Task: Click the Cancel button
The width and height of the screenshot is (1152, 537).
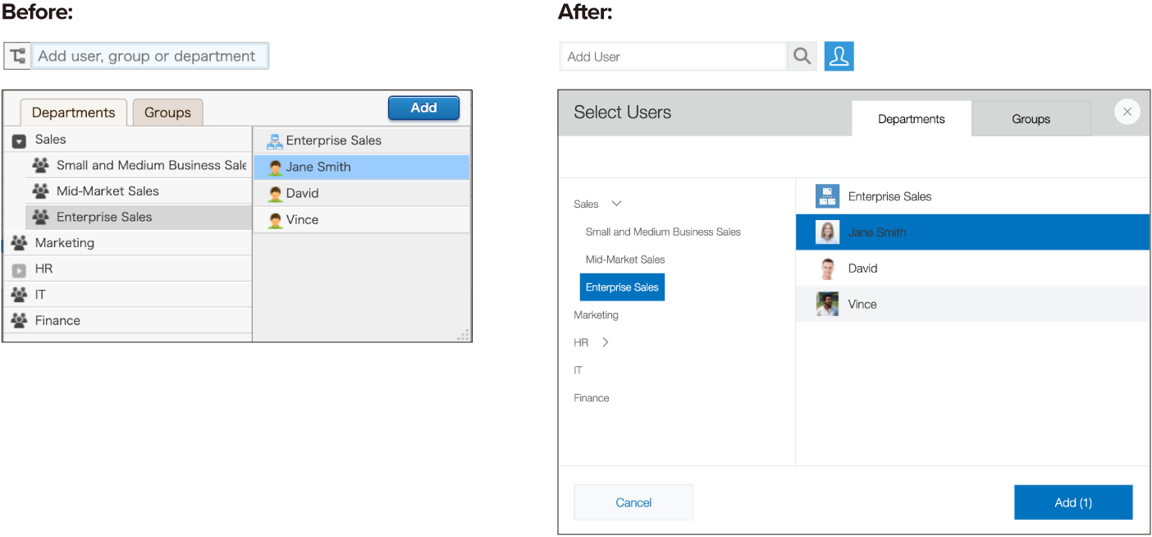Action: point(633,503)
